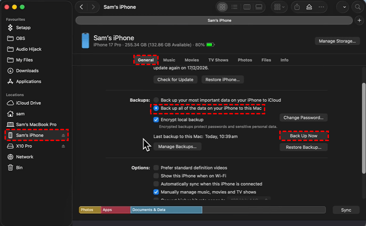Open the toolbar more actions ellipsis
This screenshot has height=226, width=366.
pos(321,7)
